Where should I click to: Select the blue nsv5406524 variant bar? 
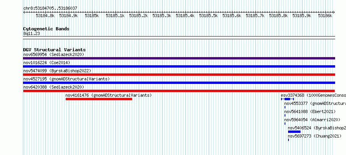294,132
